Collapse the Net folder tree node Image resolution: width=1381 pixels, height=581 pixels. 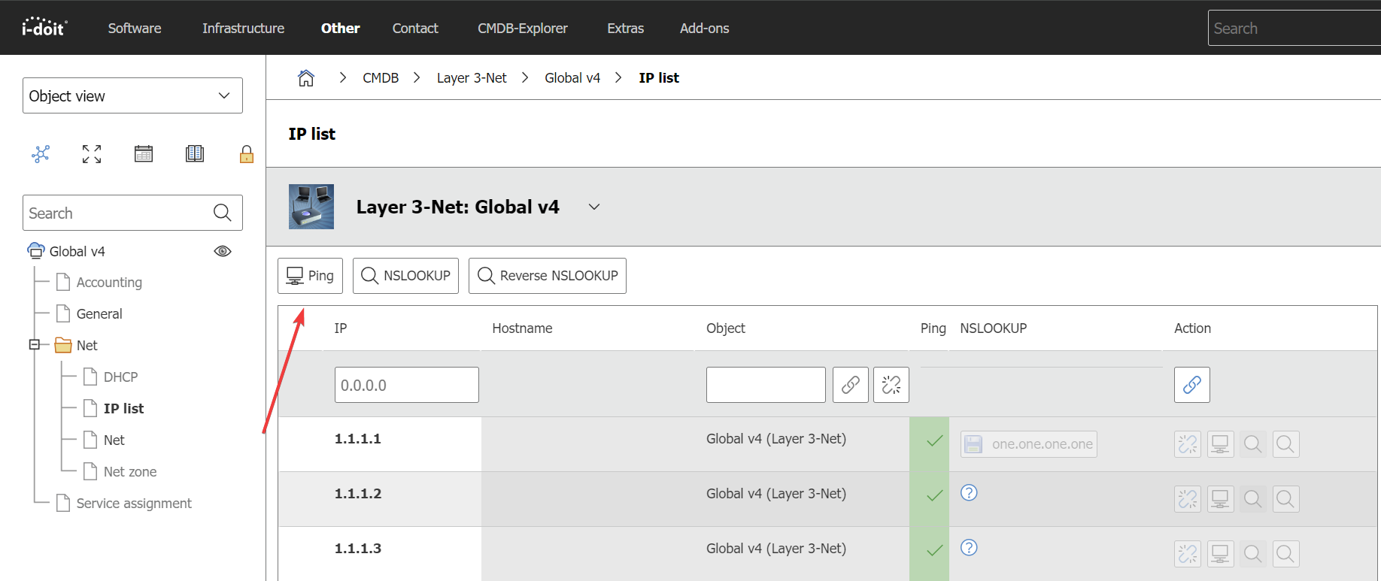pos(34,345)
